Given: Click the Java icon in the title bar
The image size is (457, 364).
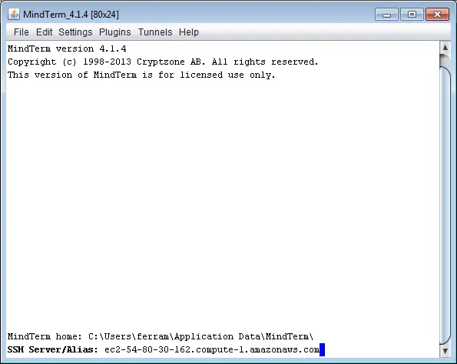Looking at the screenshot, I should pyautogui.click(x=13, y=14).
